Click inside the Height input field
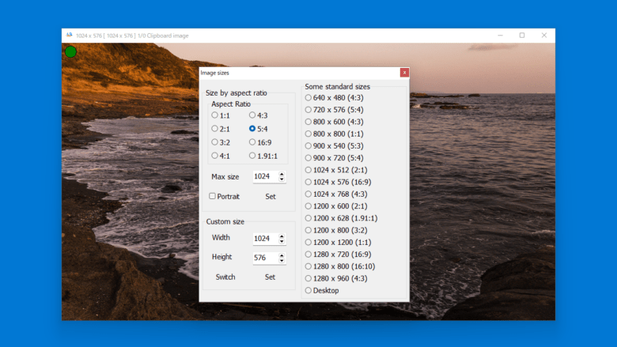This screenshot has height=347, width=617. (265, 258)
